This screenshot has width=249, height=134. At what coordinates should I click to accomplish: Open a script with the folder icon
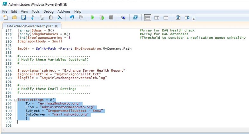click(x=15, y=17)
